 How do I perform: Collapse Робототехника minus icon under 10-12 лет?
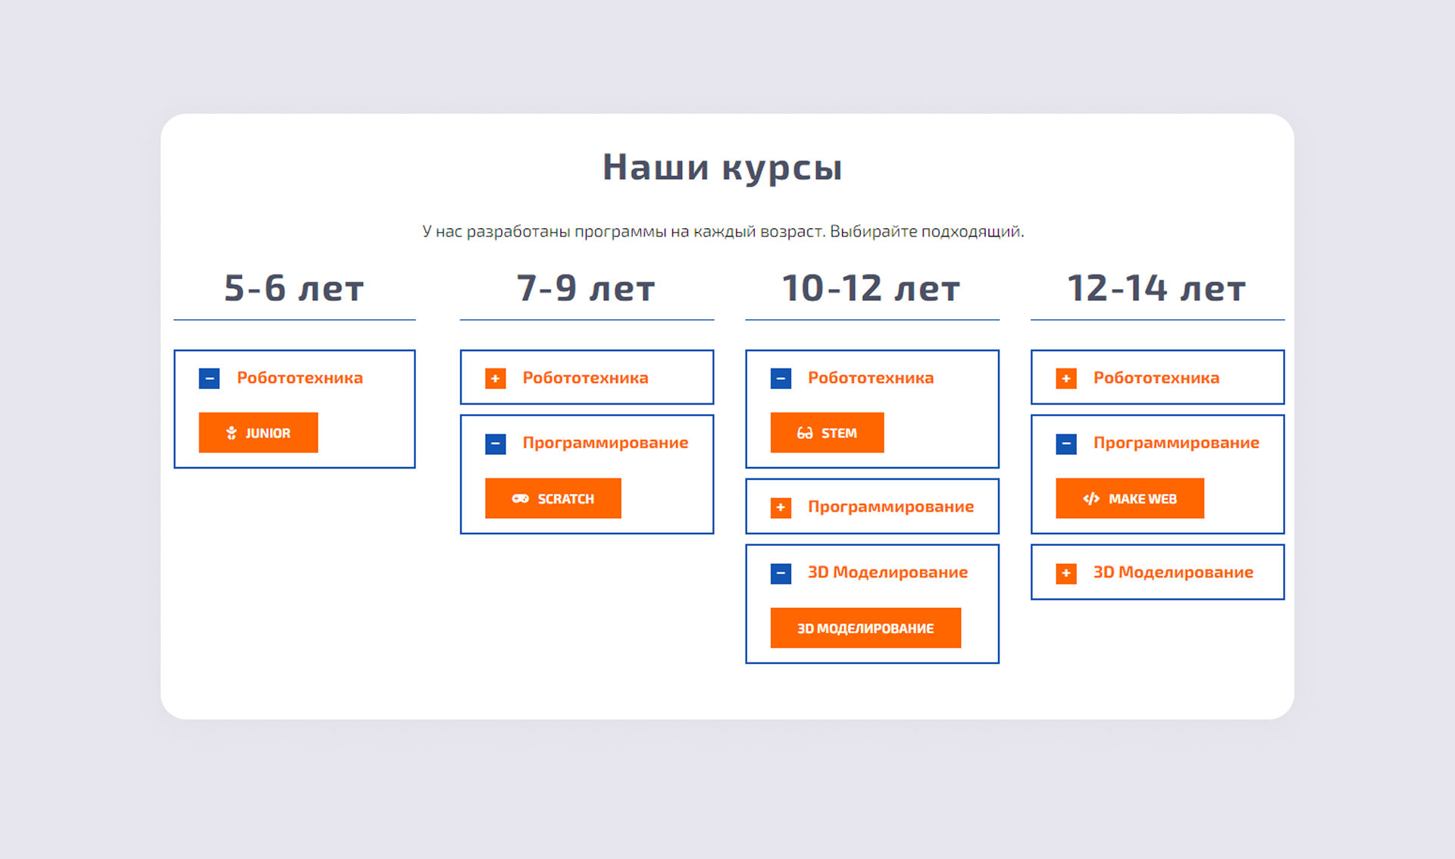tap(781, 378)
